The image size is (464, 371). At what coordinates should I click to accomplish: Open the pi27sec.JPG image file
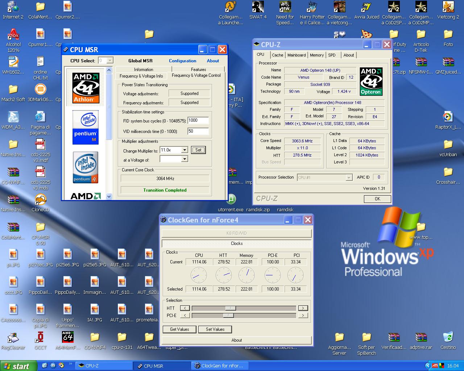[40, 258]
